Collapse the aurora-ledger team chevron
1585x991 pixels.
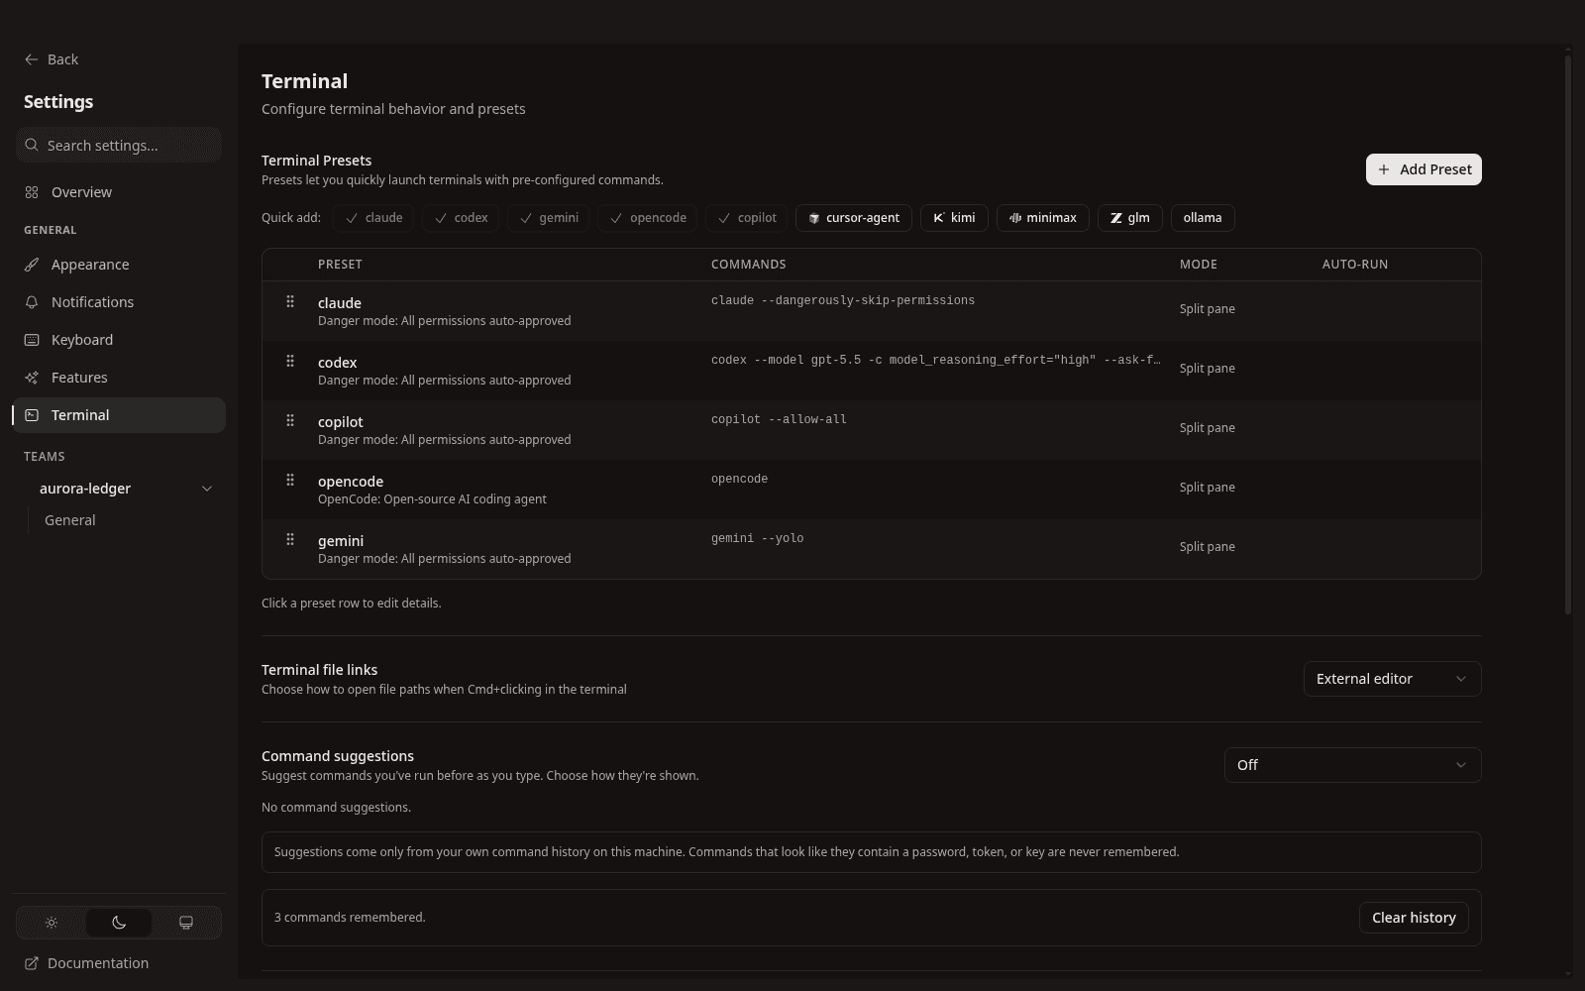pos(207,489)
